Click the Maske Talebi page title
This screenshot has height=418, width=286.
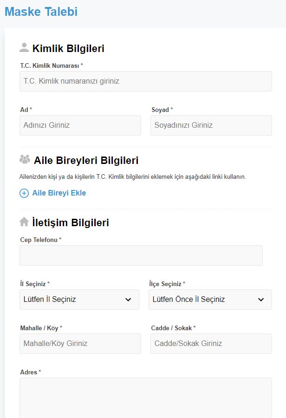41,12
